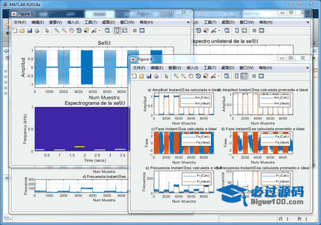Screen dimensions: 321x225
Task: Enable Data Cursor tool in Figure 4
Action: click(x=206, y=76)
